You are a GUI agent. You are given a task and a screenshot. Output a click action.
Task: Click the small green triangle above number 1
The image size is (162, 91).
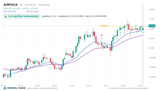(113, 46)
